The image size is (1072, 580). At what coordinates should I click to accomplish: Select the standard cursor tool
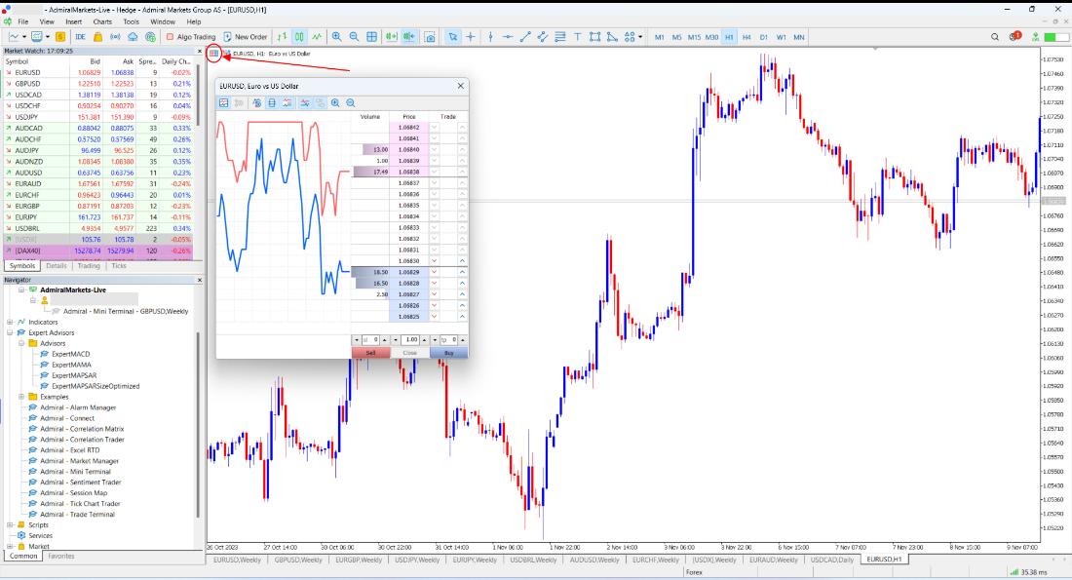pyautogui.click(x=452, y=37)
